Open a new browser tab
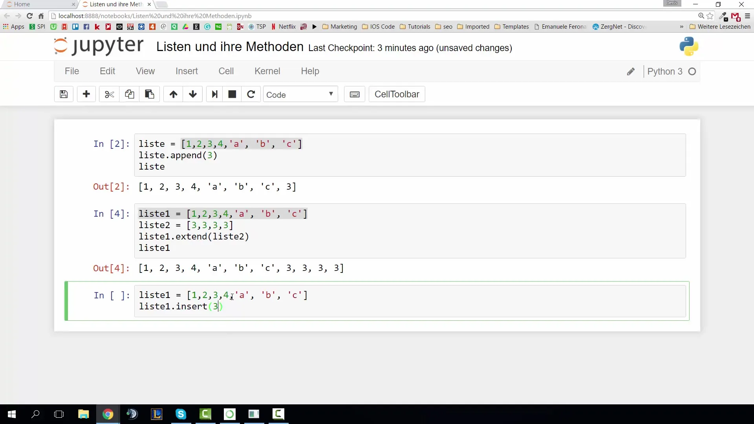Viewport: 754px width, 424px height. (x=162, y=5)
